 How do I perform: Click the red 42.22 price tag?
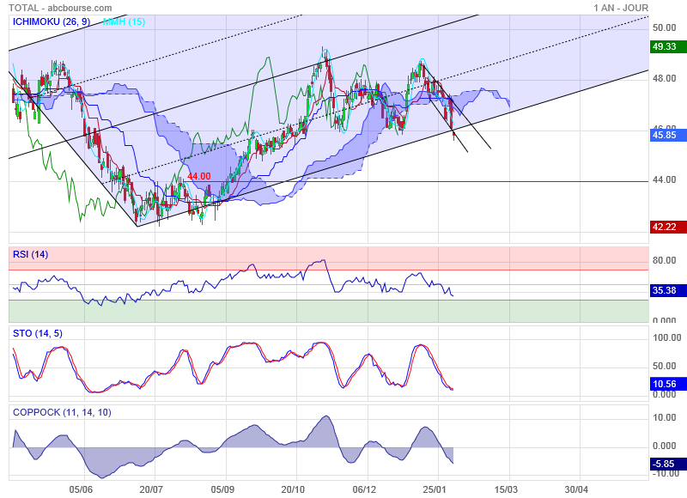point(666,227)
